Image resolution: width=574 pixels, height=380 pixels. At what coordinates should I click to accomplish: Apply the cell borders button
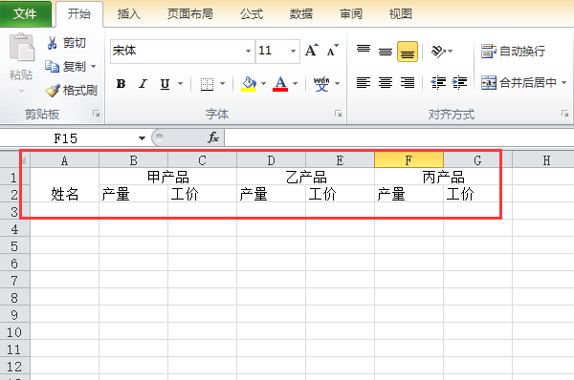coord(207,84)
